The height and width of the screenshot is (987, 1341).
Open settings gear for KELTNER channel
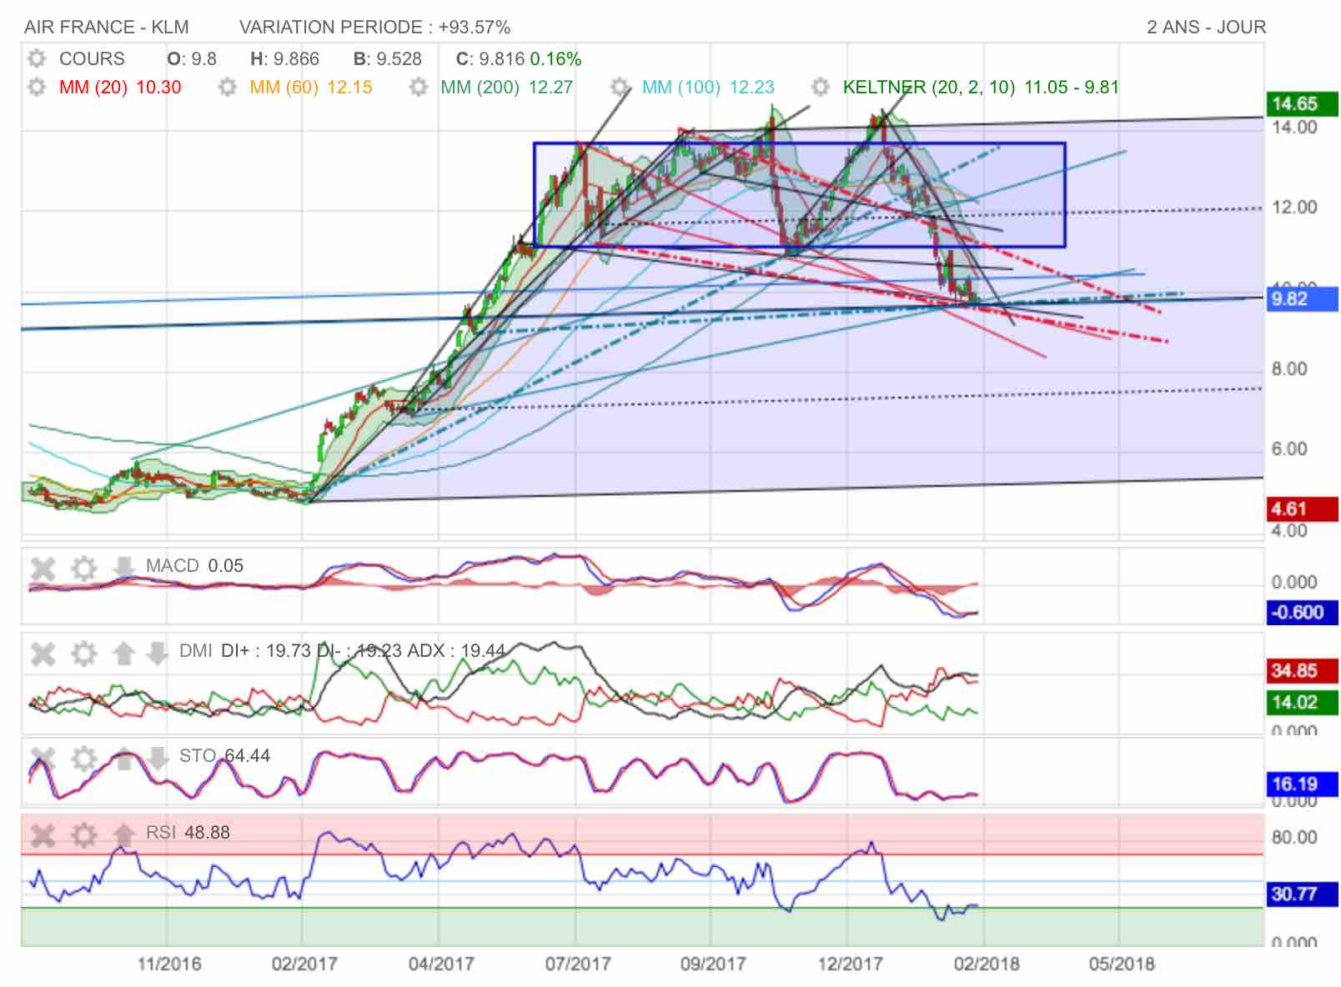[x=821, y=88]
